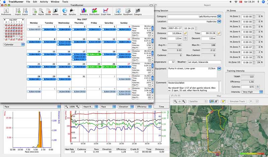Open the Efficiency graph dropdown
This screenshot has width=268, height=157.
(x=144, y=106)
